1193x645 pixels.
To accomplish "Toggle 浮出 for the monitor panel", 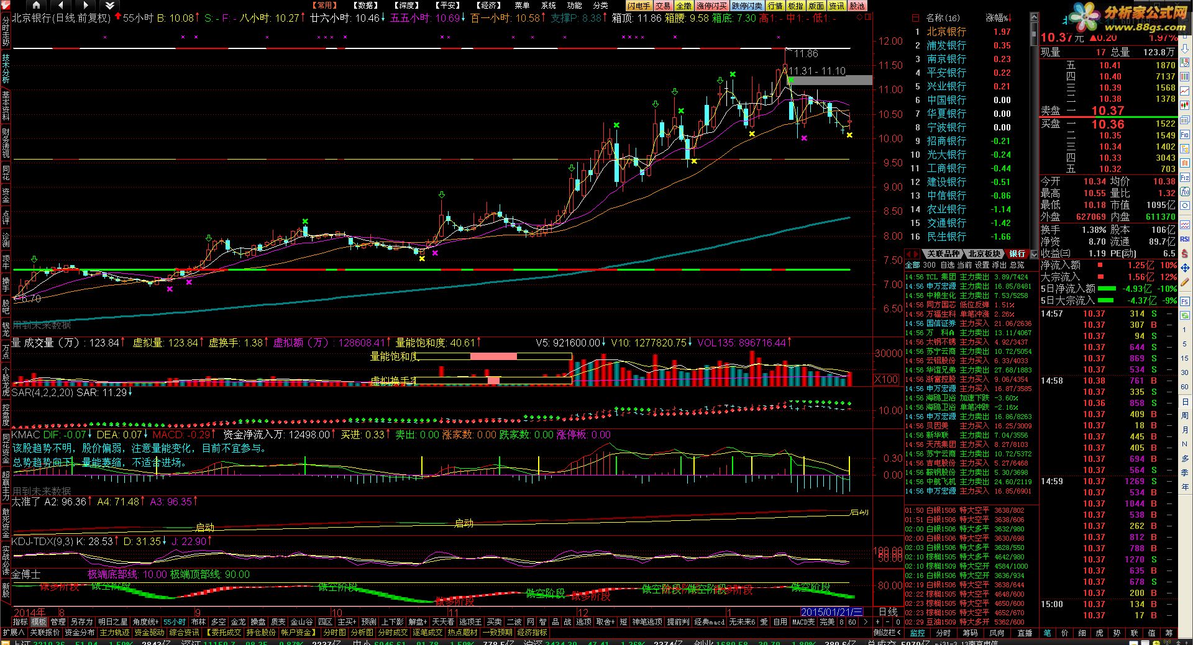I will (x=999, y=265).
